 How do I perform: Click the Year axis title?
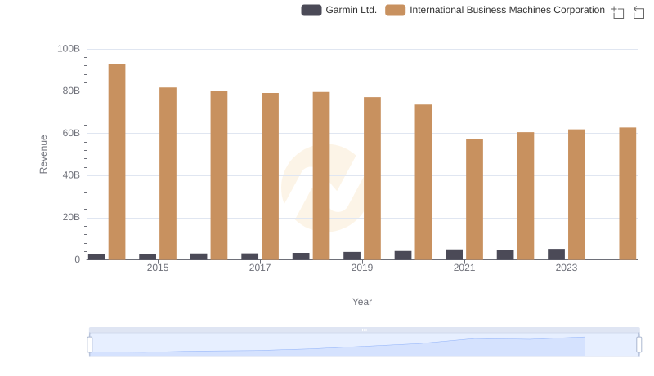[x=362, y=302]
